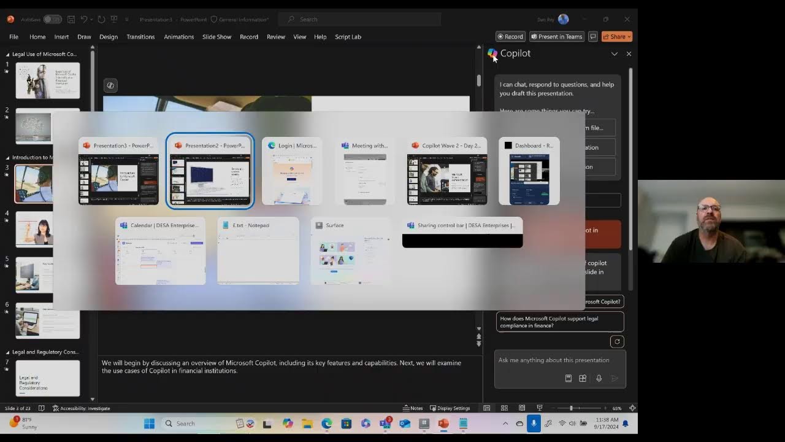Switch to Copilot Wave 2 Day 2 window
This screenshot has height=442, width=785.
tap(447, 171)
